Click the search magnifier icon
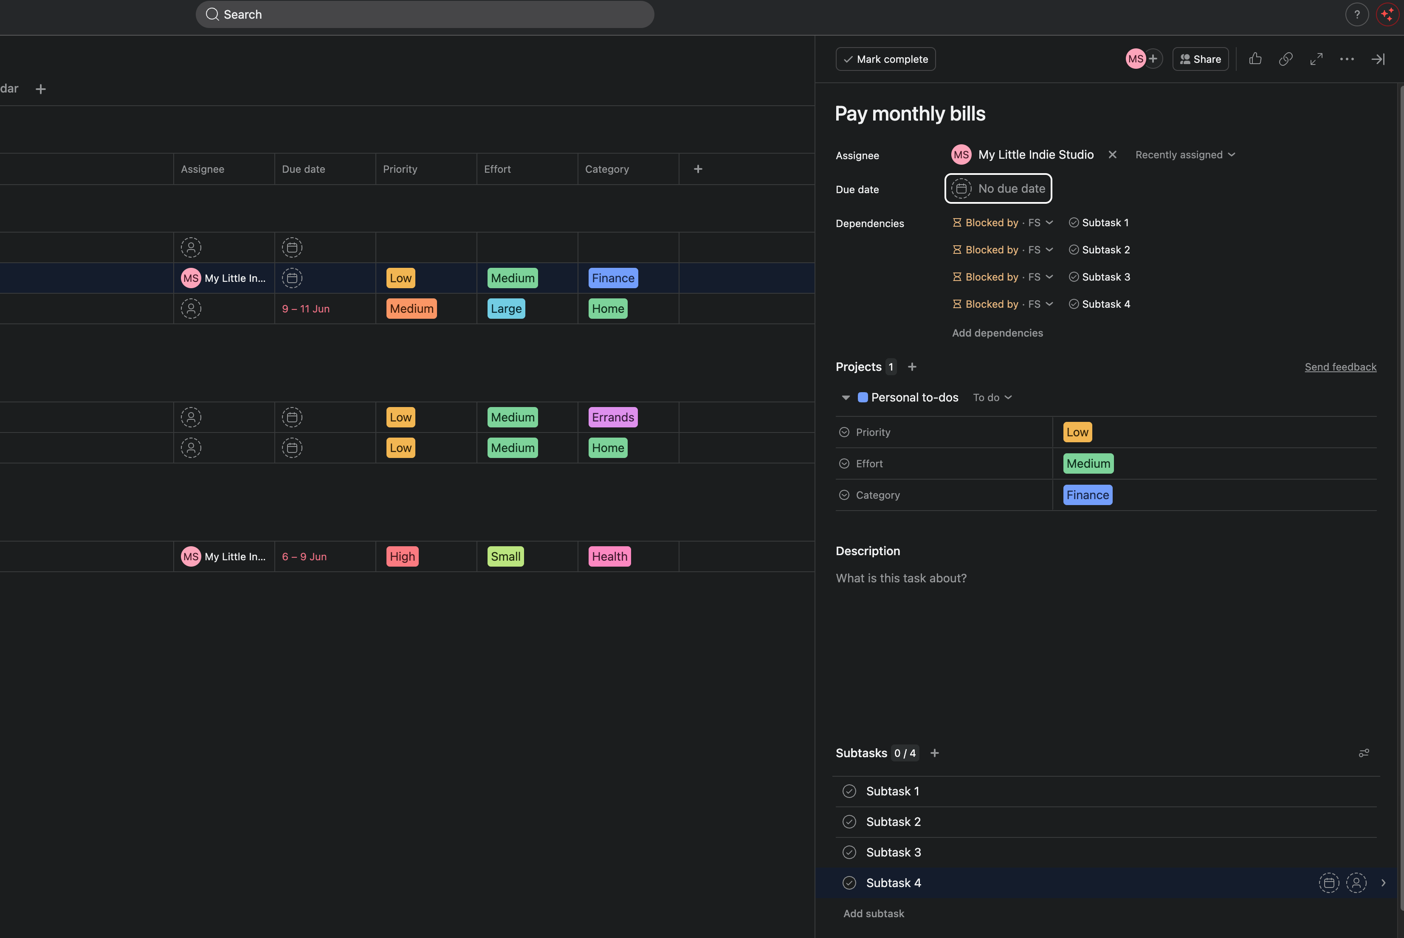This screenshot has width=1404, height=938. click(x=212, y=14)
